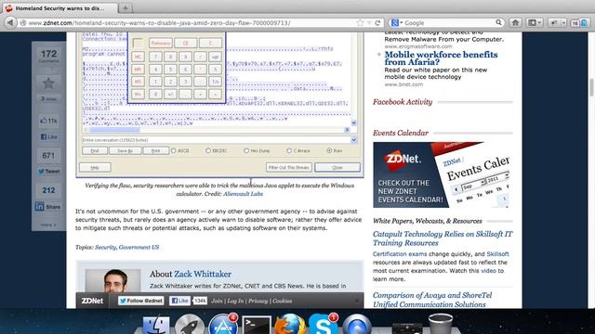Click the star vote icon in share sidebar
Screen dimensions: 595x334
click(48, 83)
